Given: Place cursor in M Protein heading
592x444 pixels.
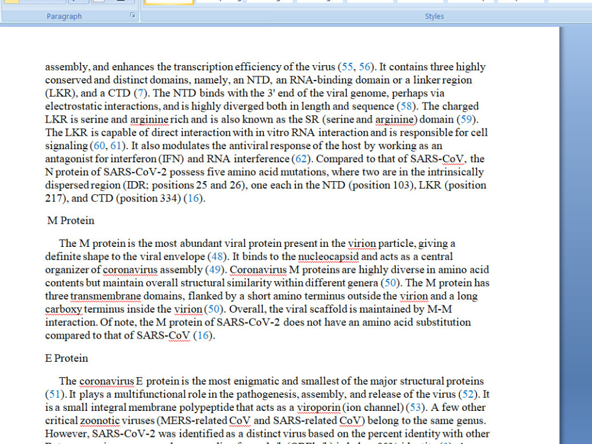Looking at the screenshot, I should [x=70, y=220].
